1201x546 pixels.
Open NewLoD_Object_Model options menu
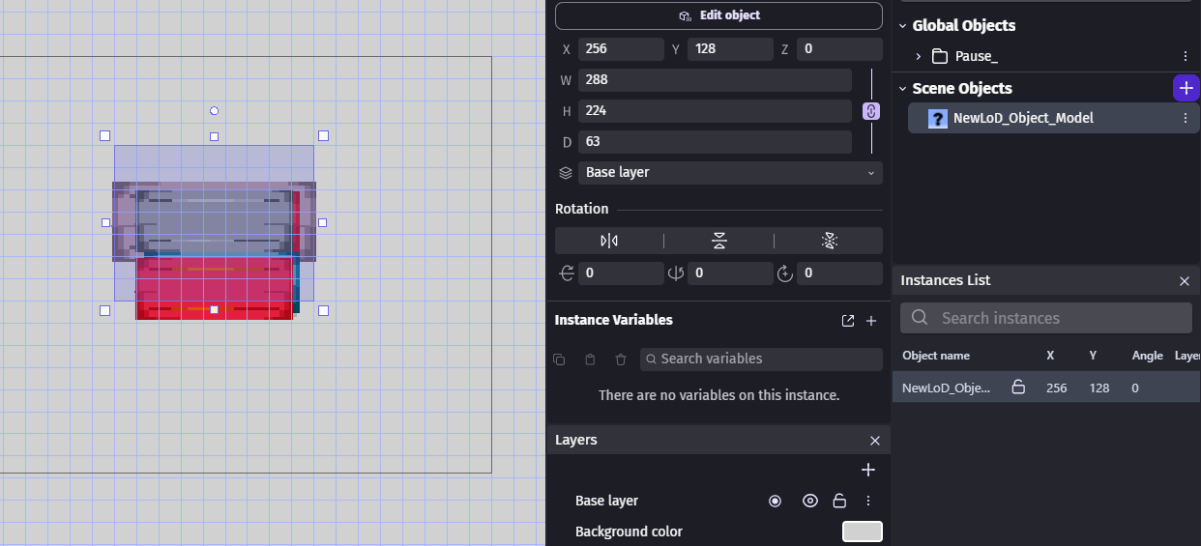pos(1186,118)
